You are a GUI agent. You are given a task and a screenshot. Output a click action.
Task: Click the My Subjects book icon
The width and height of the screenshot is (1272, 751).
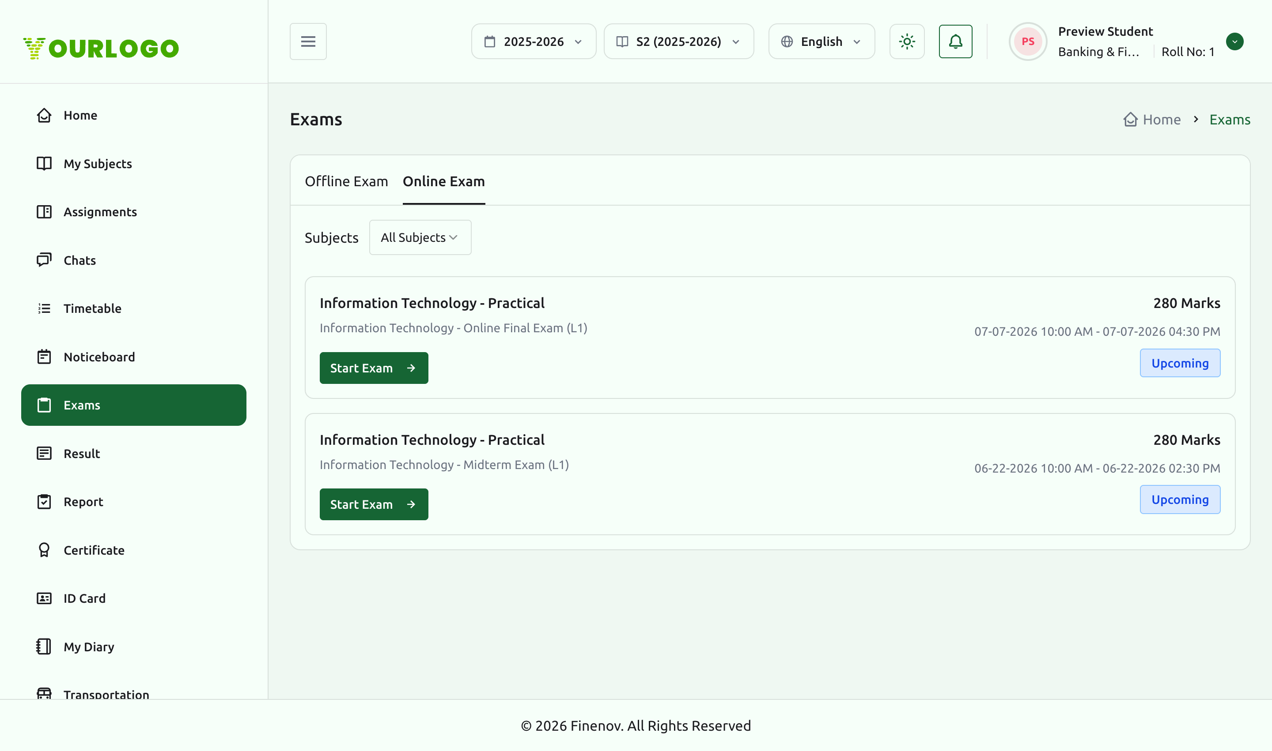pos(44,163)
